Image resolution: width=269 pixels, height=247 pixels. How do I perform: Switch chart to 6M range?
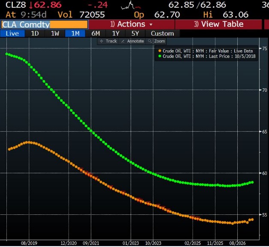point(96,33)
